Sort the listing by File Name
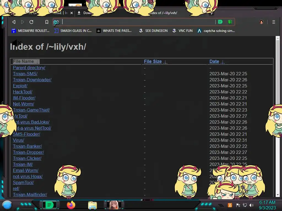 click(26, 61)
